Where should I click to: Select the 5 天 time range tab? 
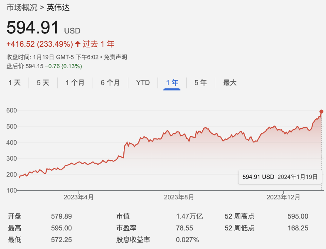(43, 83)
